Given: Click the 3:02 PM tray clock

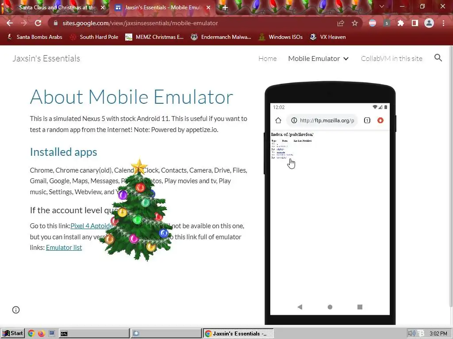Looking at the screenshot, I should pyautogui.click(x=438, y=334).
